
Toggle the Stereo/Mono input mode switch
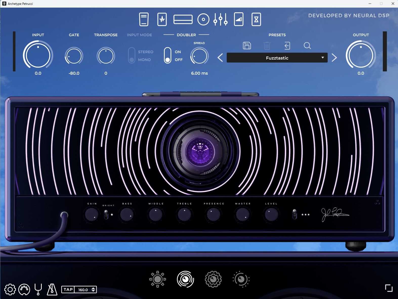pyautogui.click(x=132, y=55)
